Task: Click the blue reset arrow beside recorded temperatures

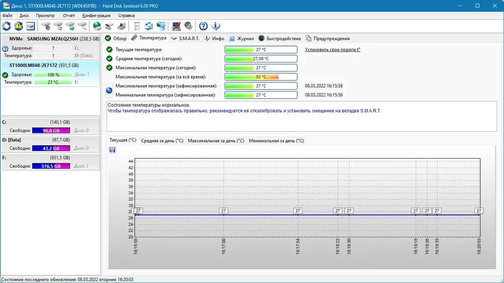Action: click(x=109, y=91)
